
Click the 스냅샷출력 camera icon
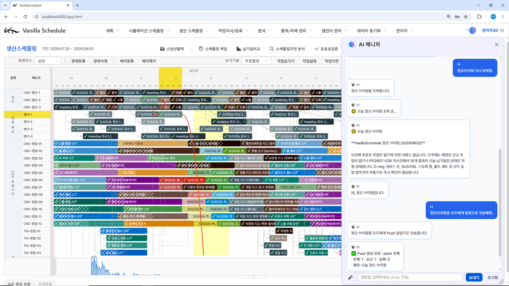pyautogui.click(x=162, y=49)
